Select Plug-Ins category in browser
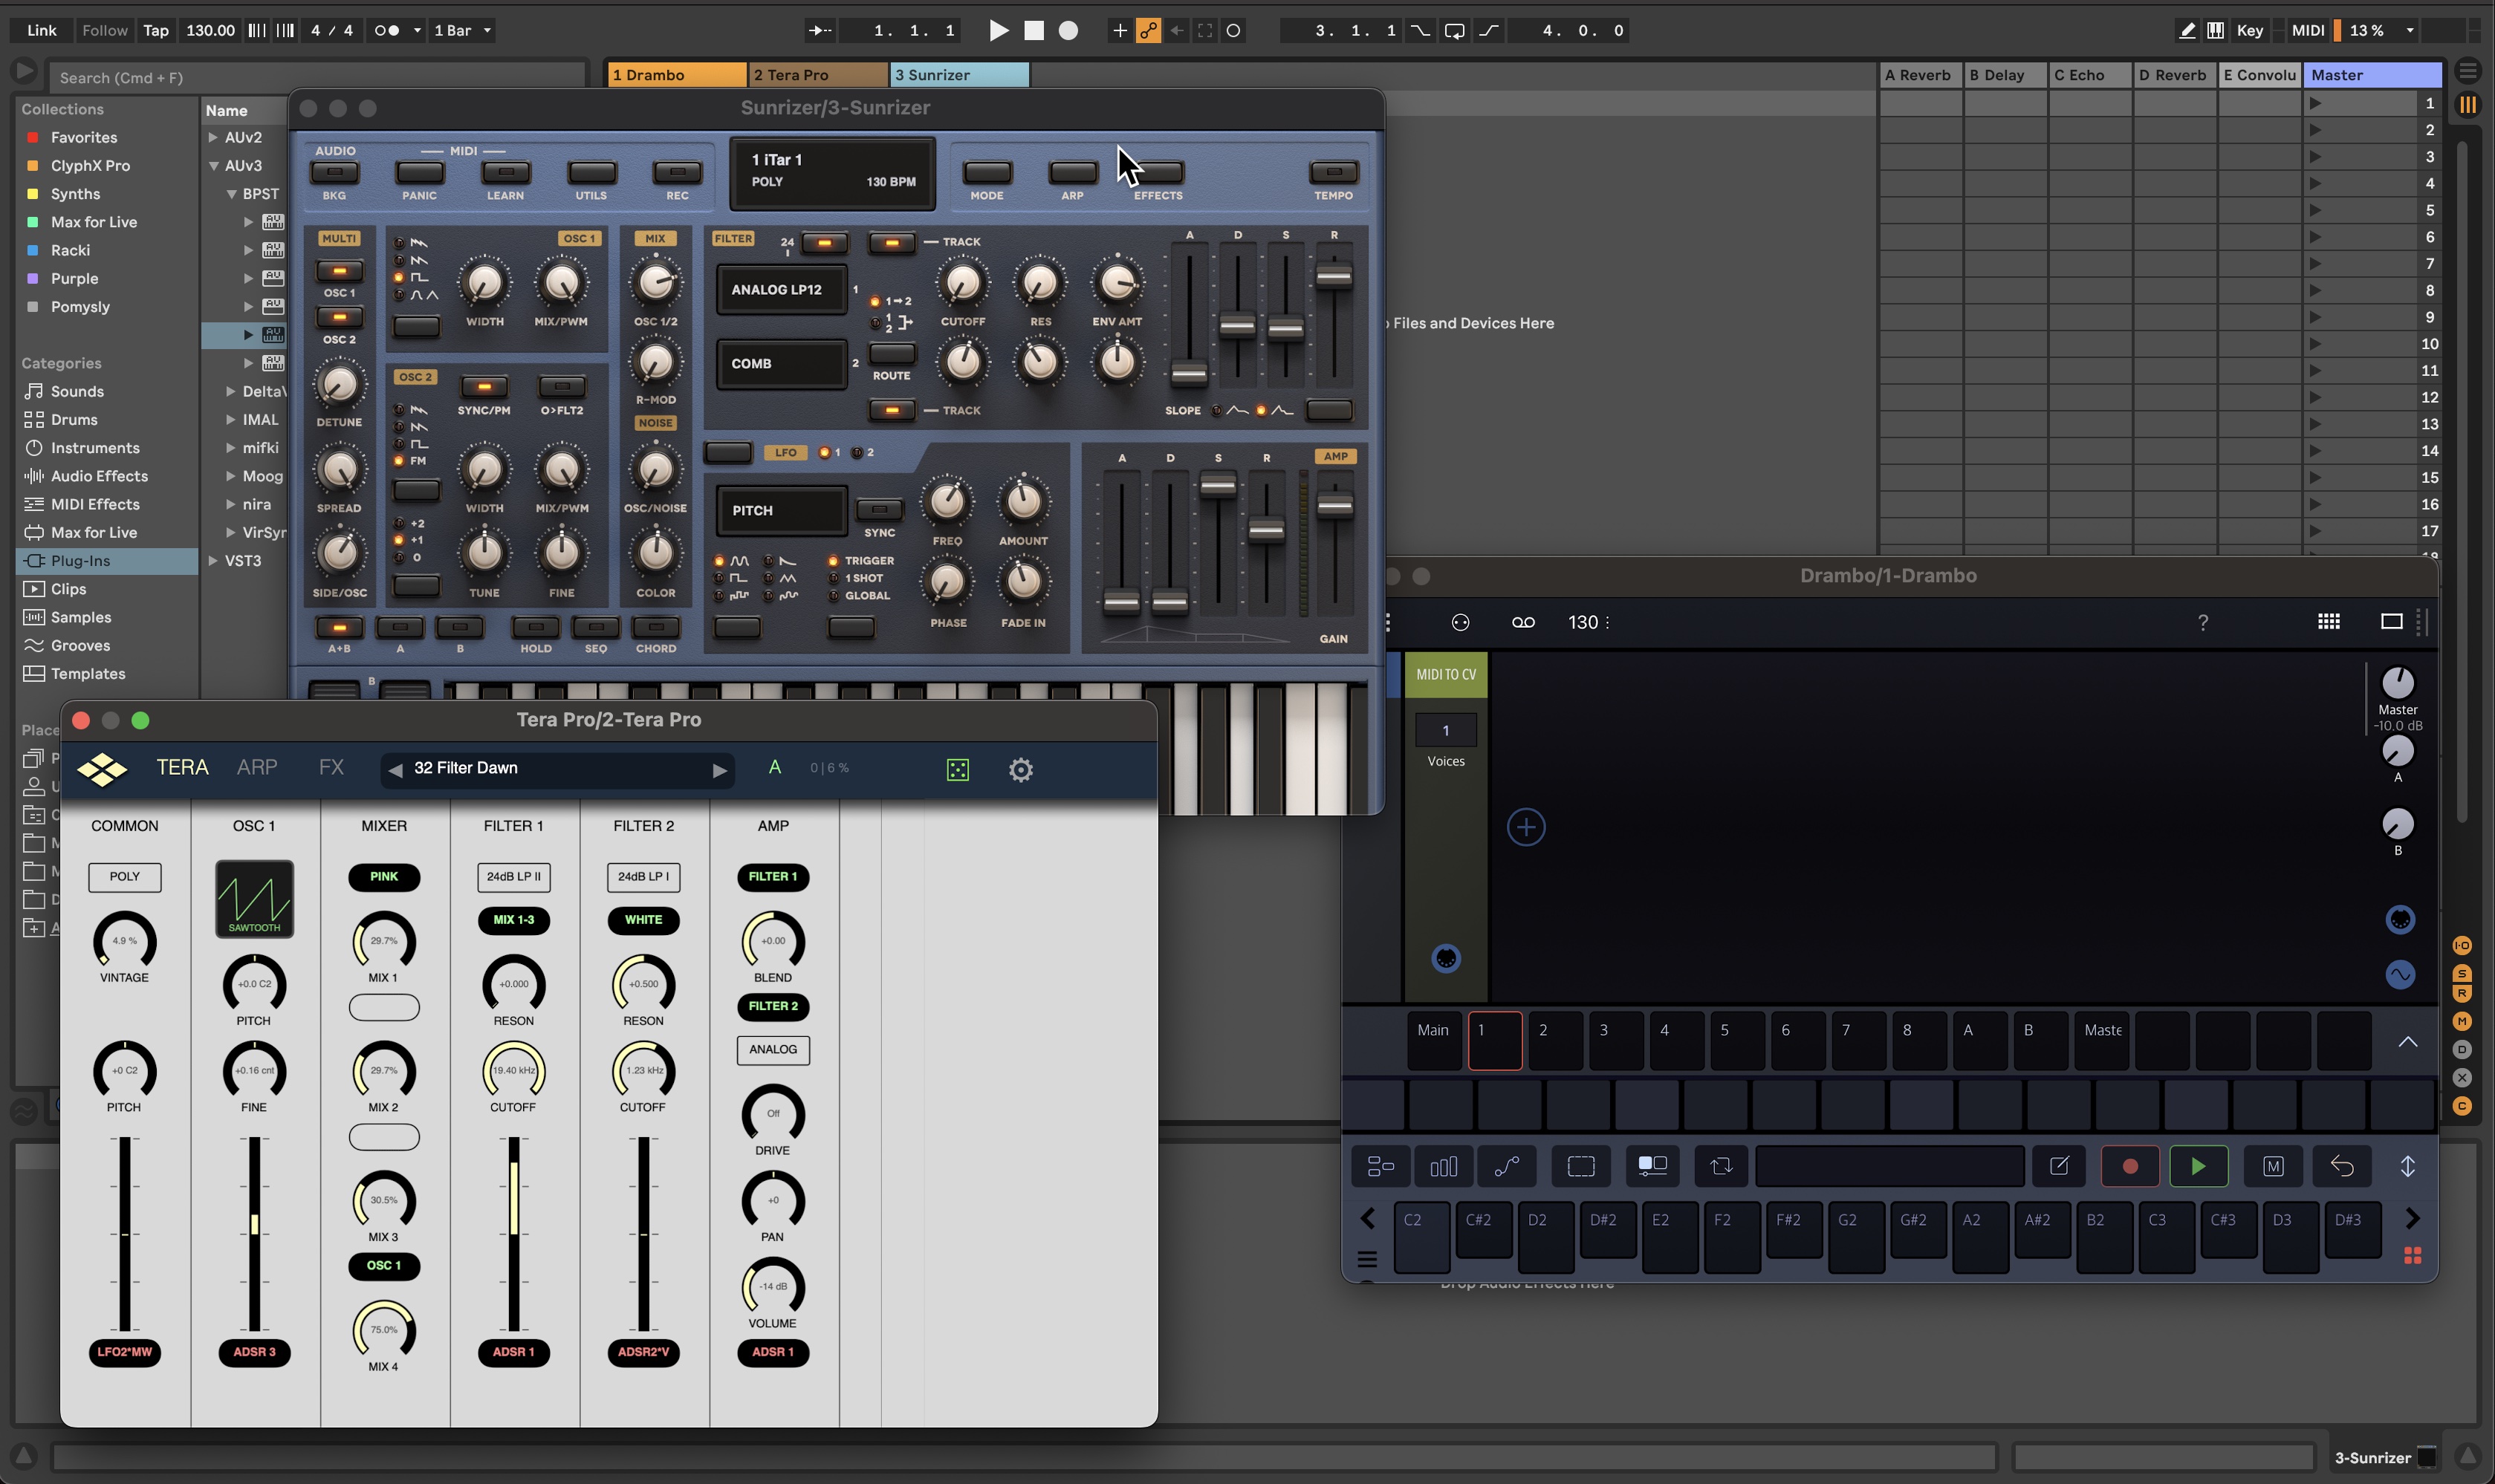 (x=108, y=561)
